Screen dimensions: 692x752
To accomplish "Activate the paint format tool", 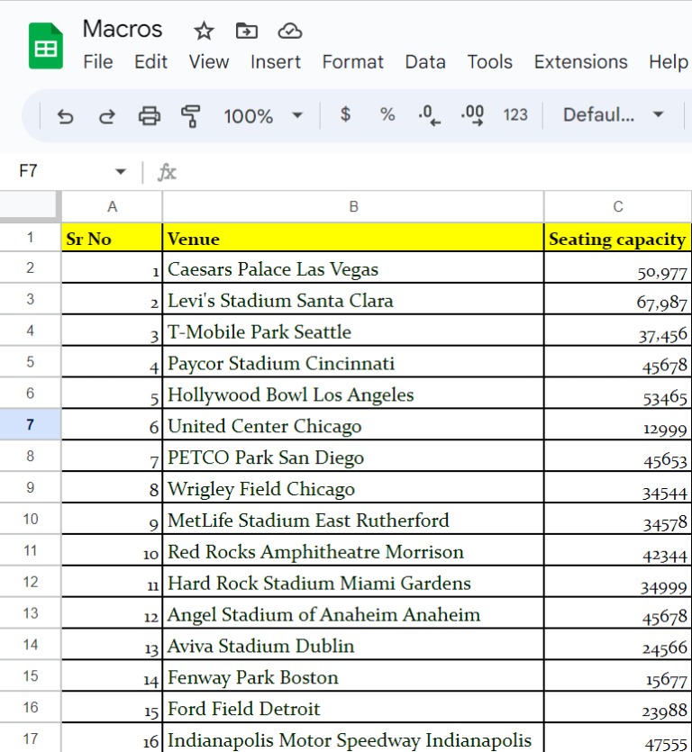I will [190, 115].
